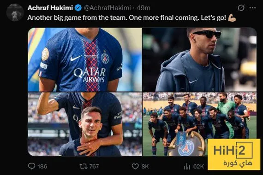
Task: Click the 186 replies count
Action: 42,166
